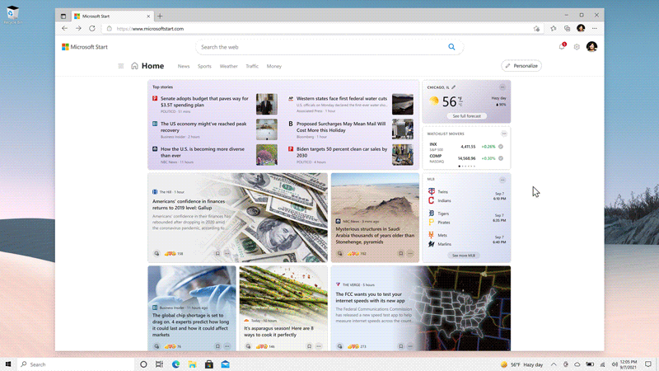659x371 pixels.
Task: Click the magnifier search icon
Action: (x=451, y=47)
